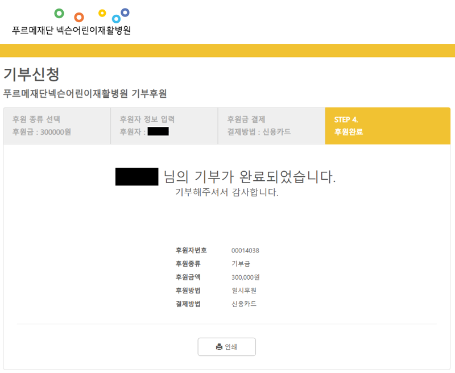Click the orange circle in the logo
This screenshot has width=455, height=373.
click(x=79, y=18)
